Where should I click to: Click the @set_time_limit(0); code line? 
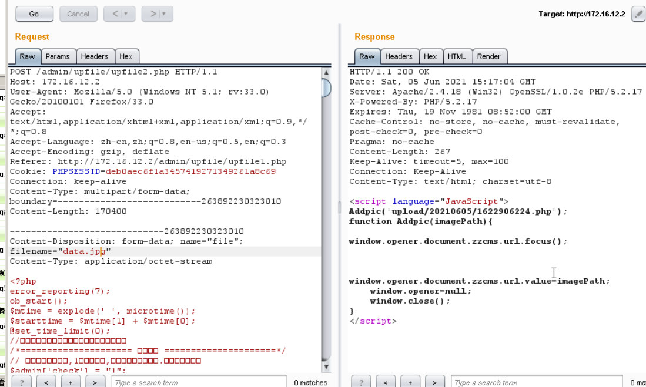tap(60, 331)
